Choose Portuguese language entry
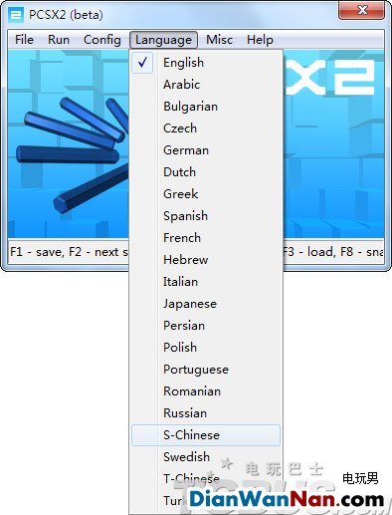This screenshot has width=392, height=515. [206, 370]
